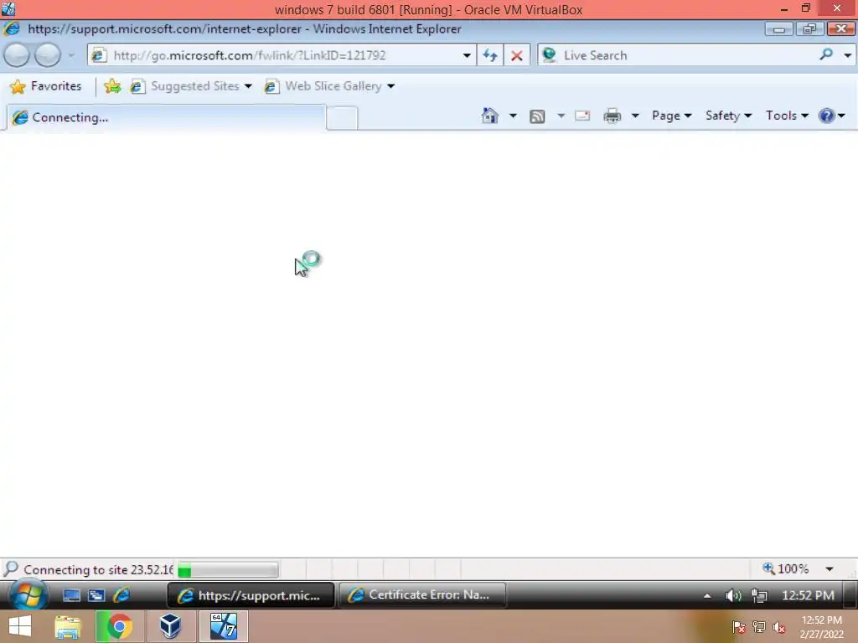Image resolution: width=858 pixels, height=643 pixels.
Task: Click the Switch Between Windows quick launch icon
Action: coord(96,595)
